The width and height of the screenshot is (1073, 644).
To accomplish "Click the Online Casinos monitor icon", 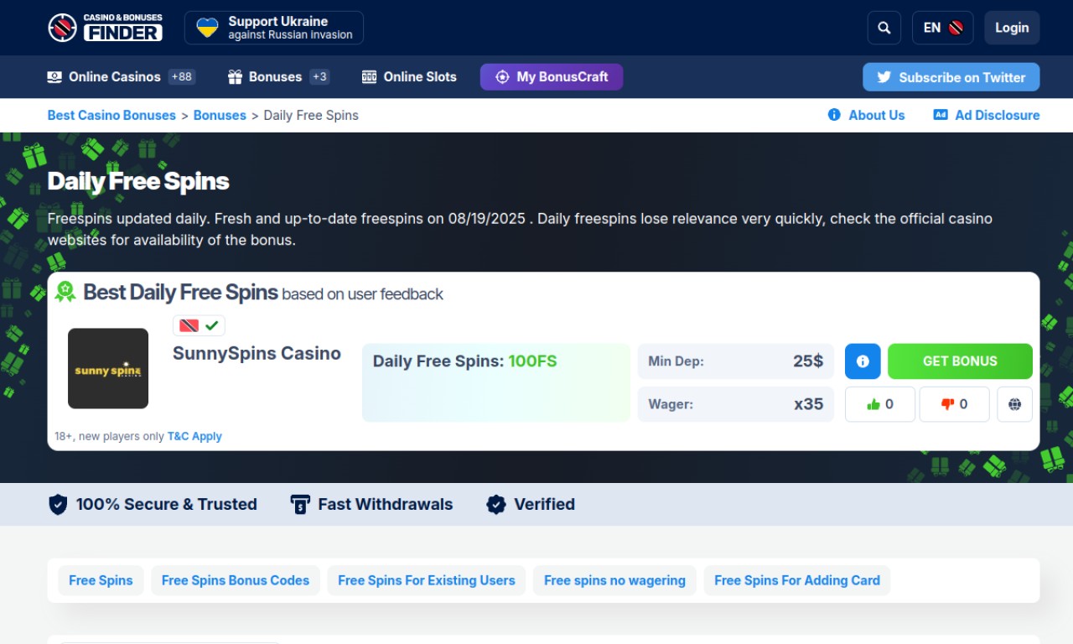I will pos(54,77).
